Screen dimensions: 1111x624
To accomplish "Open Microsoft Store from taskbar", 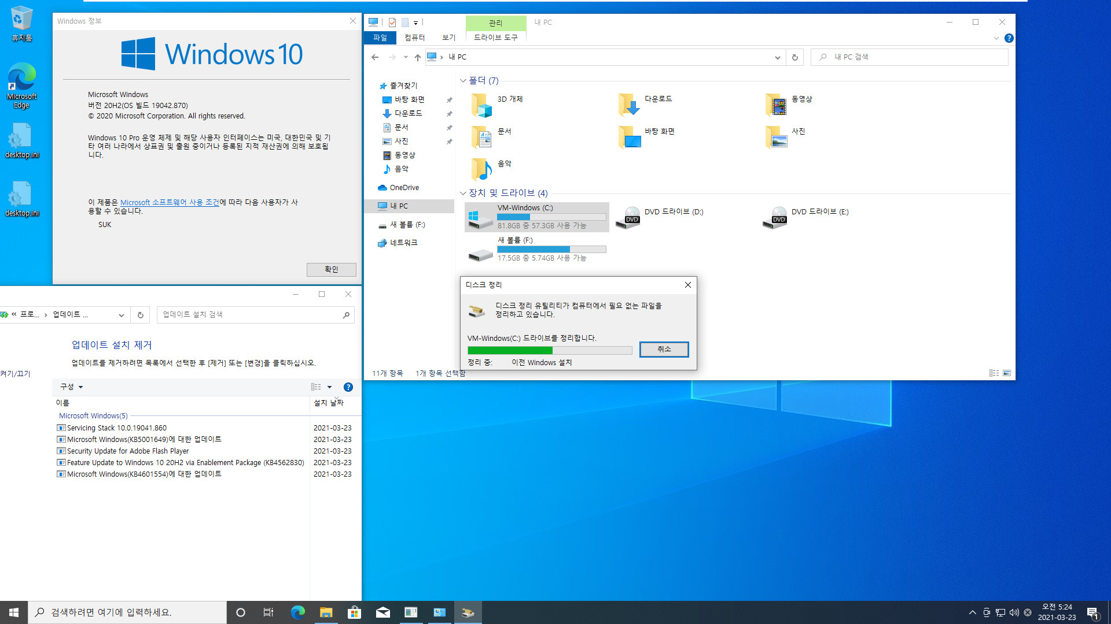I will [354, 612].
